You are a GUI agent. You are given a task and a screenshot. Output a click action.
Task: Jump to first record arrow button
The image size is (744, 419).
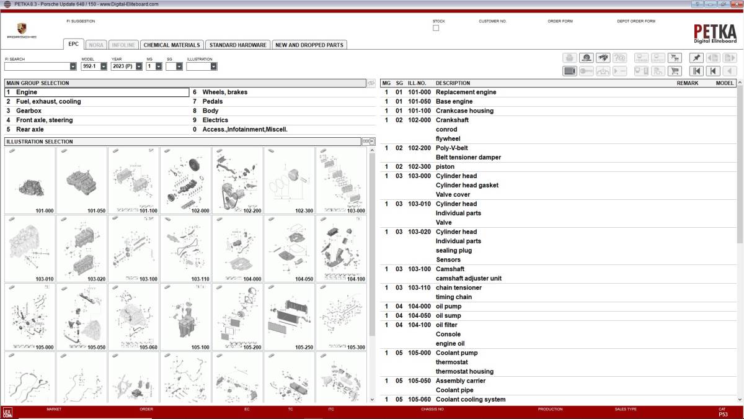point(697,71)
